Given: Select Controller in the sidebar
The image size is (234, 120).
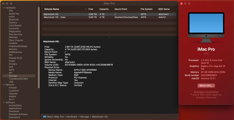Looking at the screenshot, I should tap(14, 28).
